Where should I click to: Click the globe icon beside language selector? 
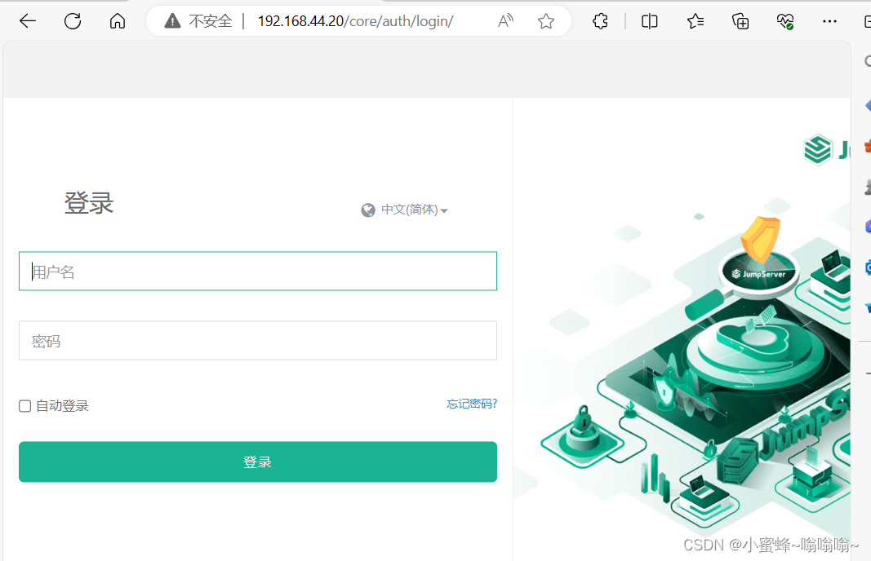367,210
